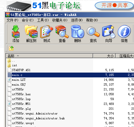
Task: Select st7565r.uvgui_Administrator.bak file name
Action: (38, 118)
